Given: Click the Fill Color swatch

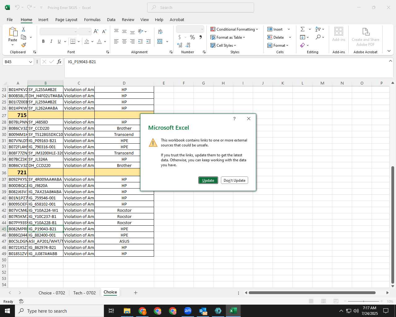Looking at the screenshot, I should click(87, 41).
